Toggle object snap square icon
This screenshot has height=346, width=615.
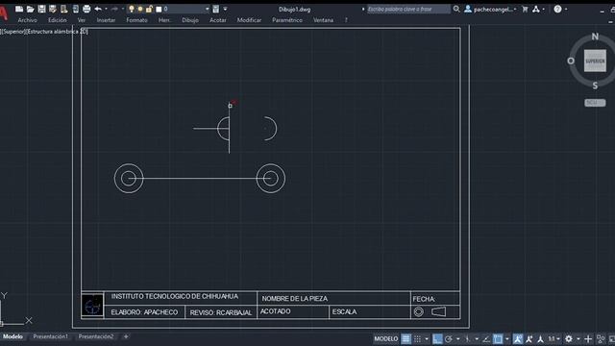click(x=498, y=339)
